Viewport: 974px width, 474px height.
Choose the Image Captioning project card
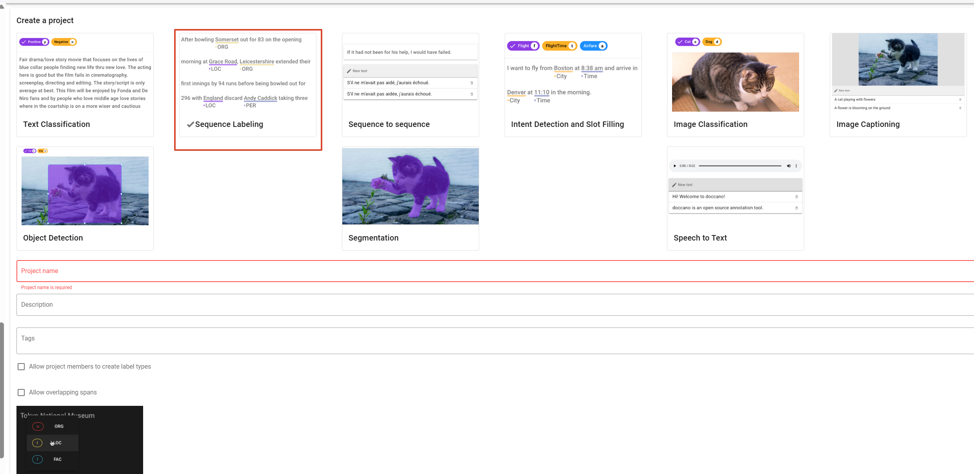point(898,85)
